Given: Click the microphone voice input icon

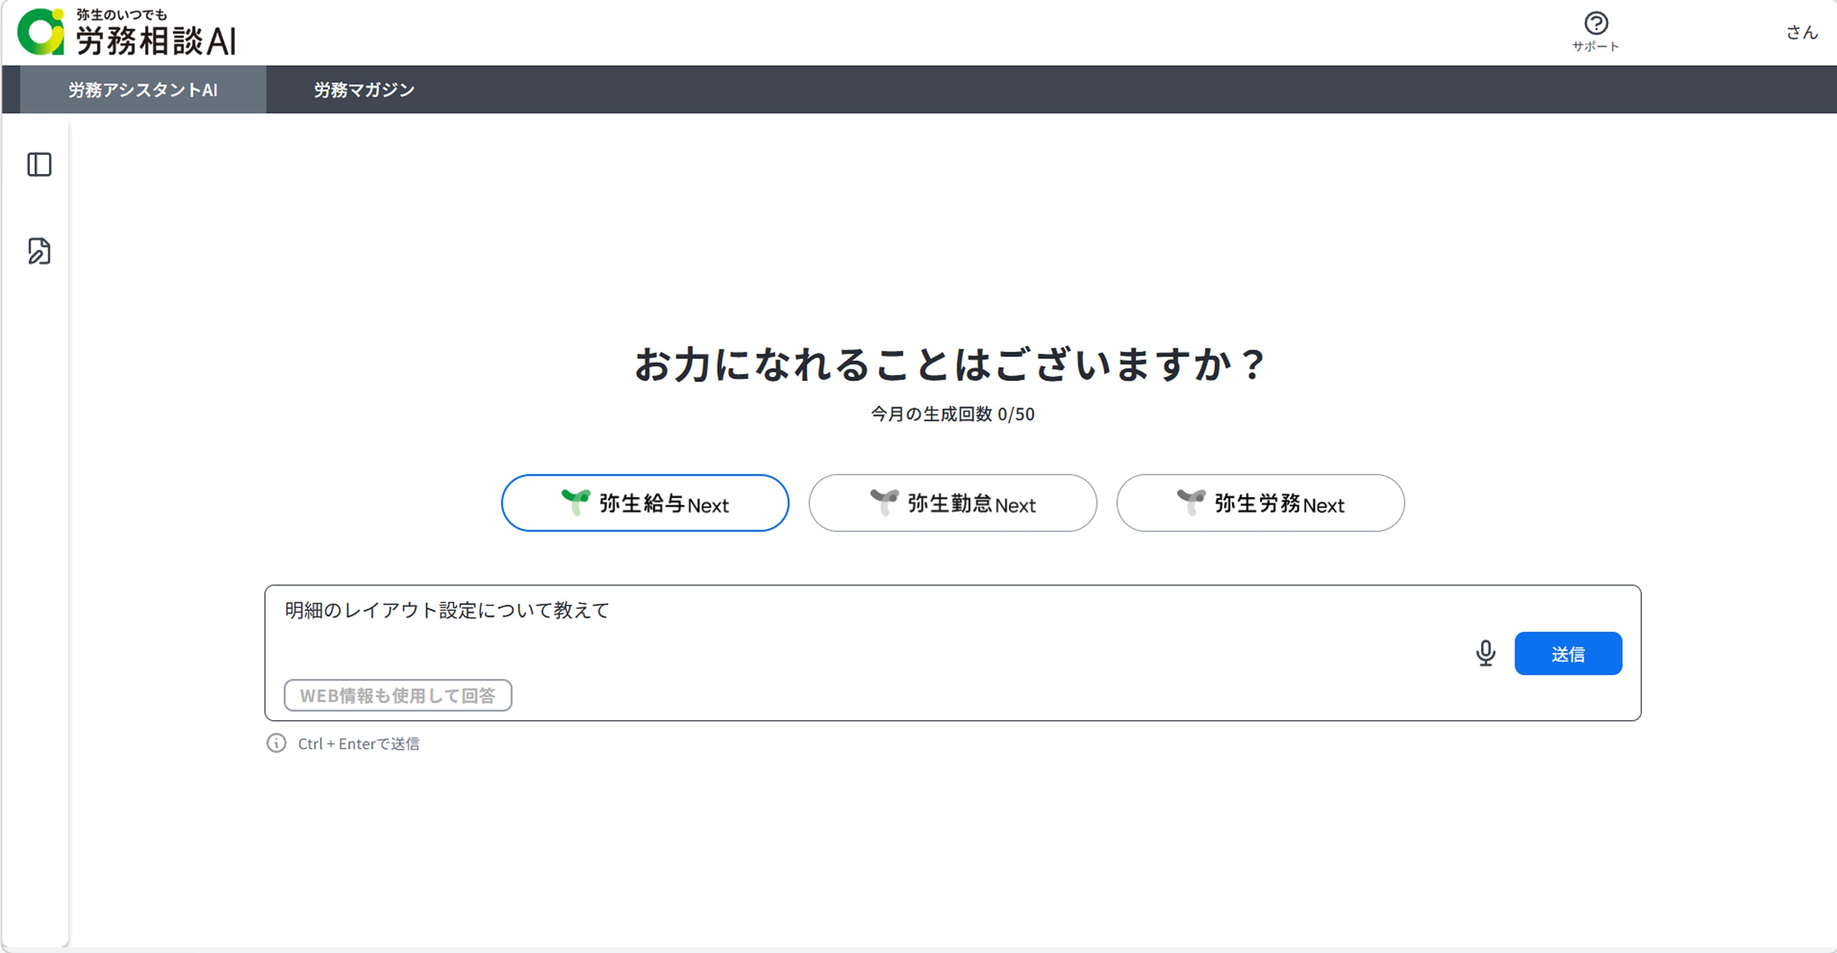Looking at the screenshot, I should pos(1485,653).
